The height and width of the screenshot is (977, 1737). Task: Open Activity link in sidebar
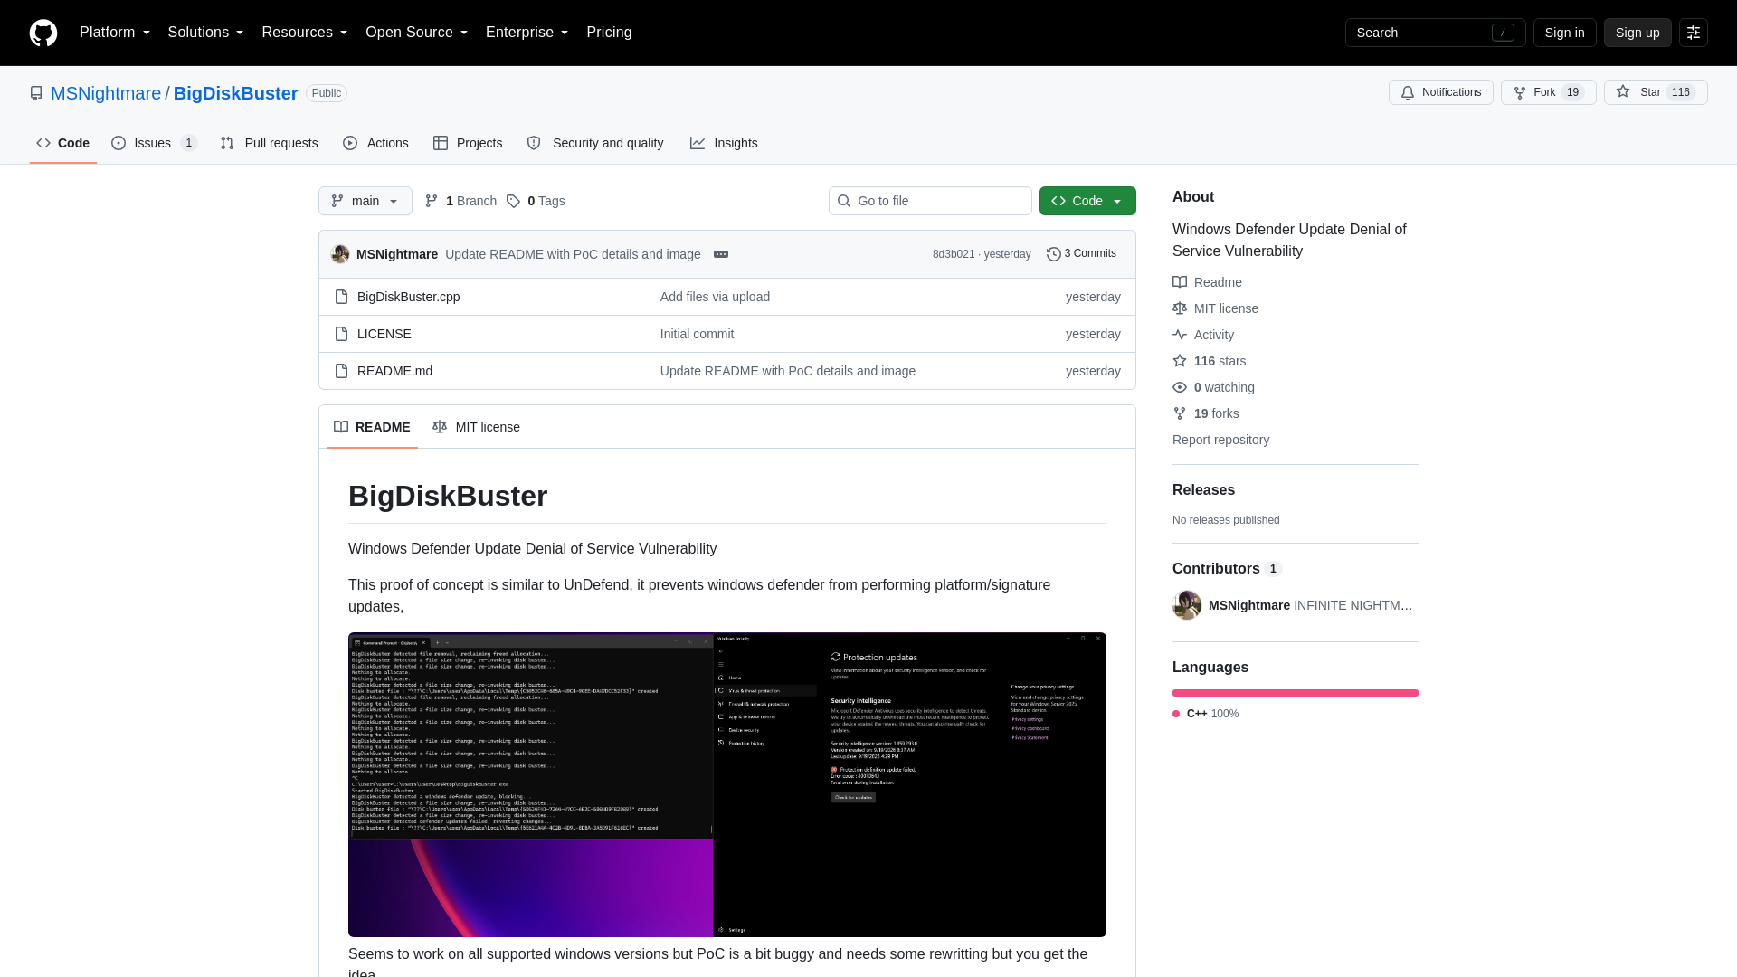(1203, 335)
